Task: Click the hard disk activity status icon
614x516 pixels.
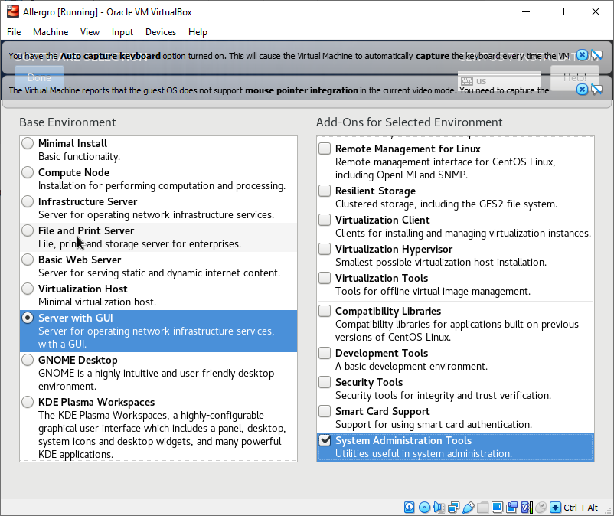Action: 409,508
